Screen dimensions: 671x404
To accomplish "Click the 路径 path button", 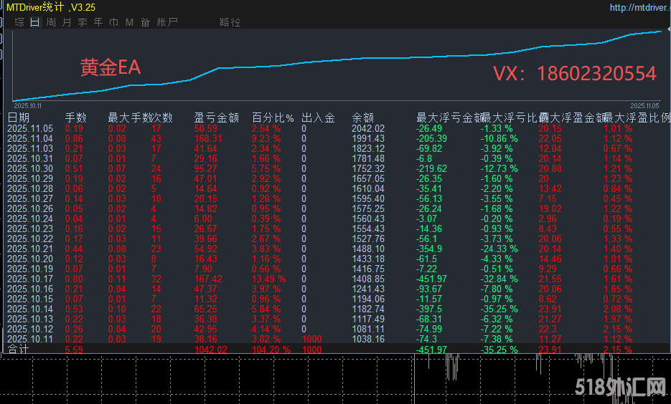I will pyautogui.click(x=230, y=22).
